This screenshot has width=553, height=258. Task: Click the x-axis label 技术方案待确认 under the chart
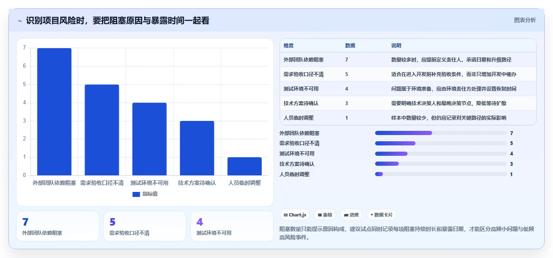tap(197, 183)
